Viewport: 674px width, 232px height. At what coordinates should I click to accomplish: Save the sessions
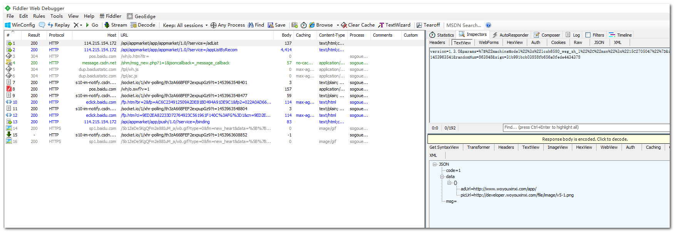pos(277,25)
